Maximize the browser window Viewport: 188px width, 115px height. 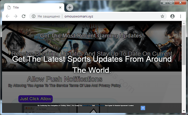171,2
